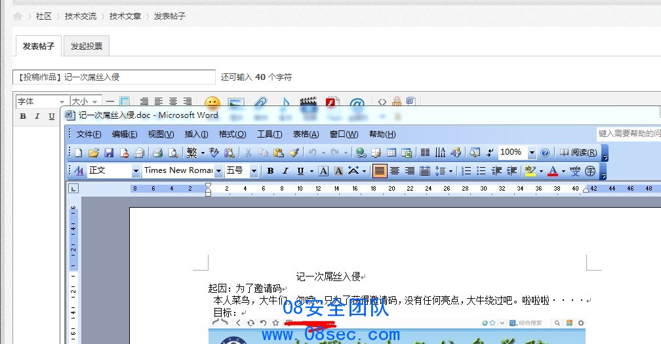The width and height of the screenshot is (661, 344).
Task: Click the paperclip attachment icon in forum editor
Action: (260, 102)
